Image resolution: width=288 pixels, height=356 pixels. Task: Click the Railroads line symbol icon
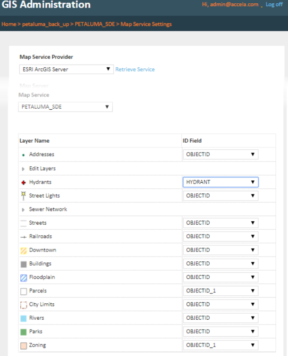[x=24, y=236]
